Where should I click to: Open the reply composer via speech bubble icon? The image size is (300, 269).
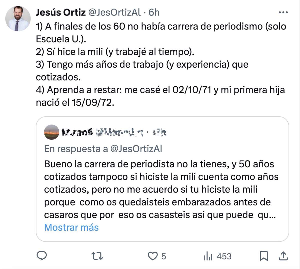(x=42, y=256)
